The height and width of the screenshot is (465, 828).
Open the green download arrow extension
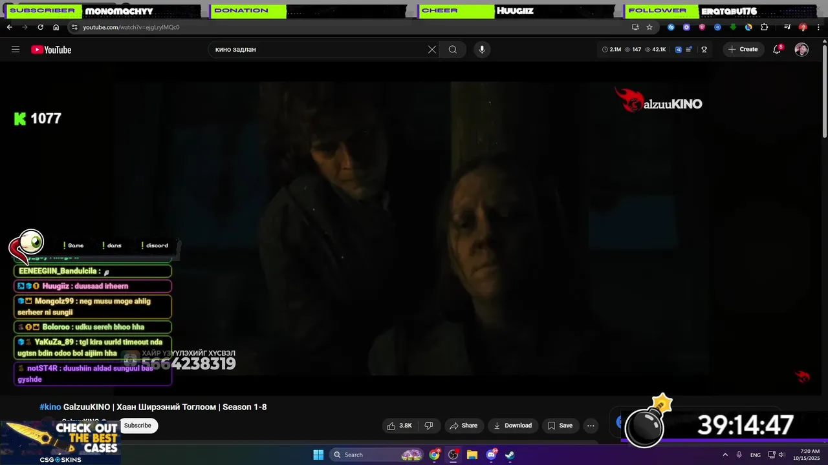[x=733, y=27]
